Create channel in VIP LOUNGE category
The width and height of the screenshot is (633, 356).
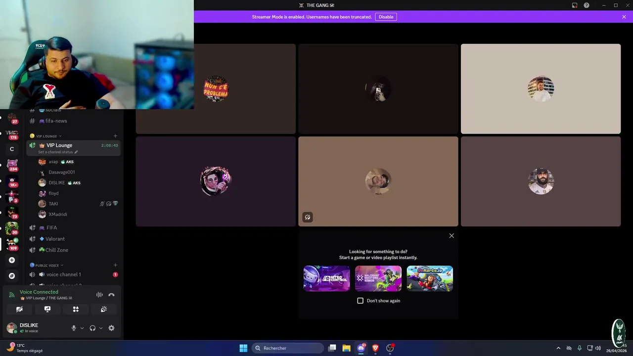[115, 136]
